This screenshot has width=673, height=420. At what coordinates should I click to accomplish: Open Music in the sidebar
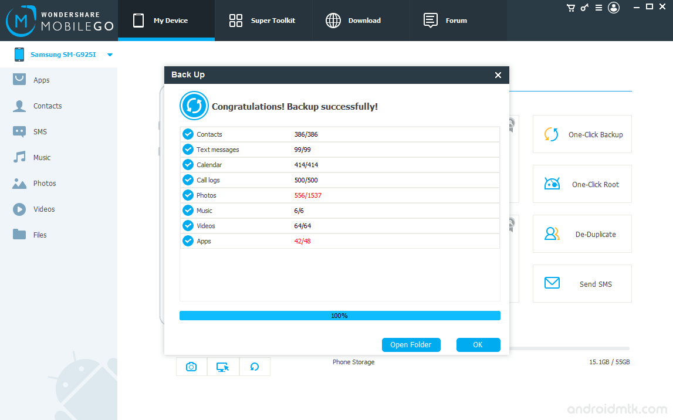coord(58,157)
